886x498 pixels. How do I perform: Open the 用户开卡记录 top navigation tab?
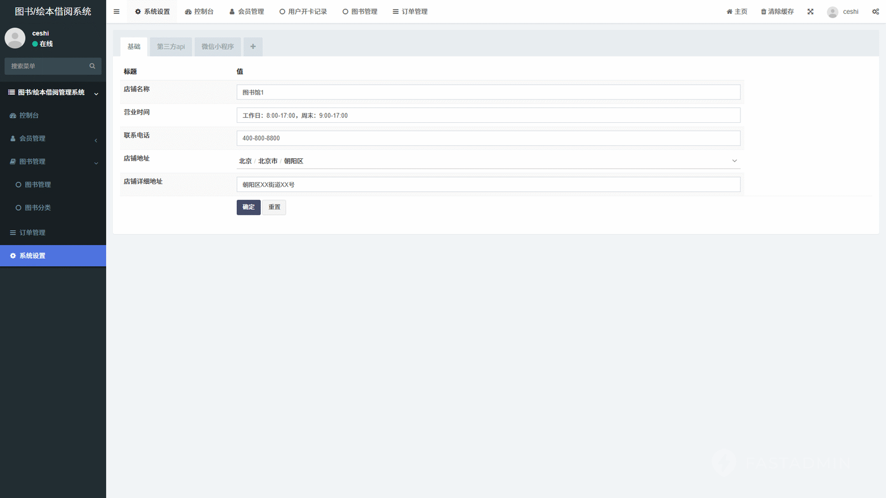[x=303, y=12]
